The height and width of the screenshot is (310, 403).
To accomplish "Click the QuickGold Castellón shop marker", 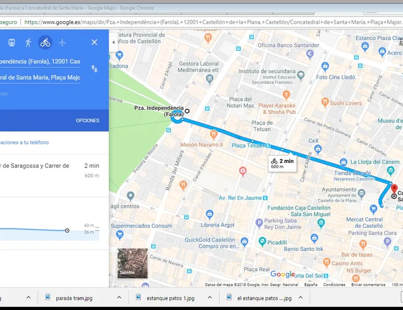I will click(x=244, y=241).
